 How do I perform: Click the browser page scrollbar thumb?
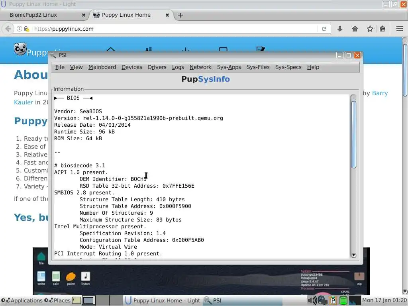[x=405, y=70]
